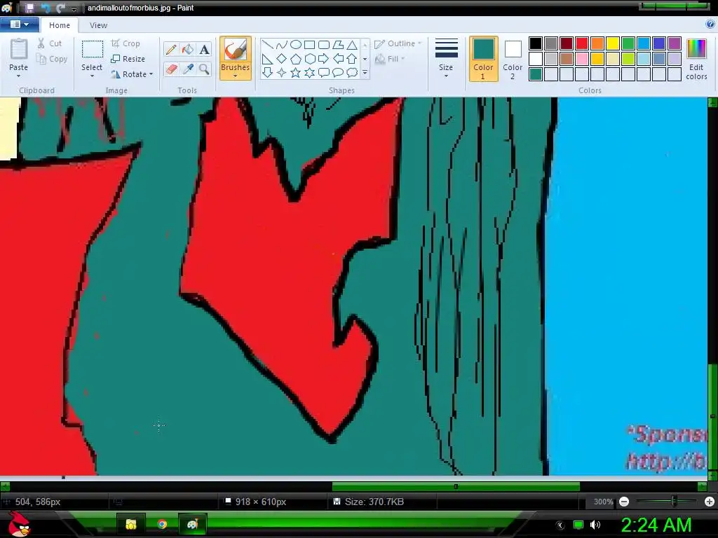Click the Crop button

point(126,43)
